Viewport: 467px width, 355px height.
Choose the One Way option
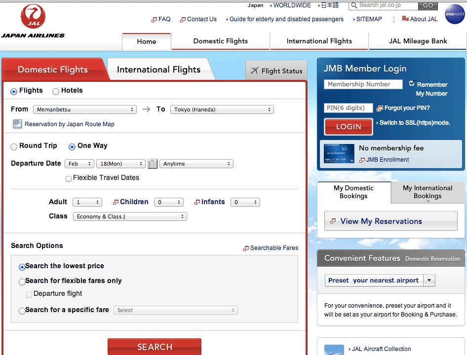pos(72,147)
